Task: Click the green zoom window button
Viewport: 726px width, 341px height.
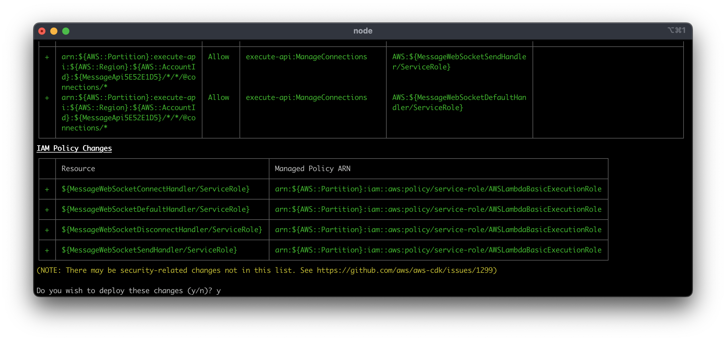Action: [66, 31]
